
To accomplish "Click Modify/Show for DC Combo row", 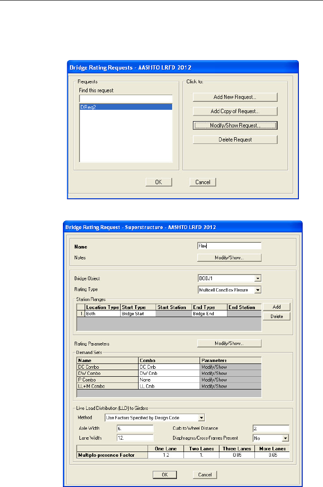I will (x=230, y=367).
